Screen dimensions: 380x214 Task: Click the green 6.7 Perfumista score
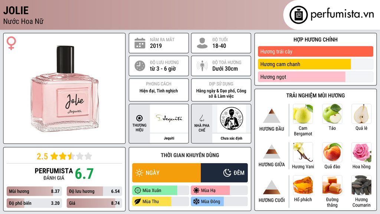pyautogui.click(x=84, y=174)
